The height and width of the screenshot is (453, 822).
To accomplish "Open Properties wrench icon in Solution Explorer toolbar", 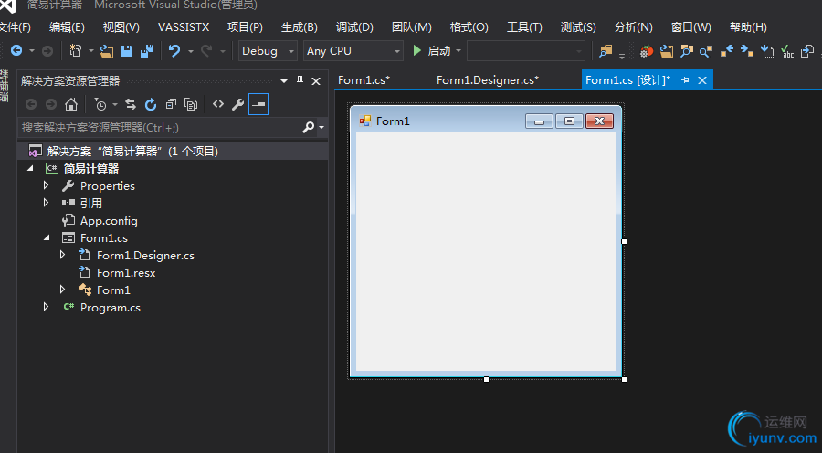I will pos(238,104).
